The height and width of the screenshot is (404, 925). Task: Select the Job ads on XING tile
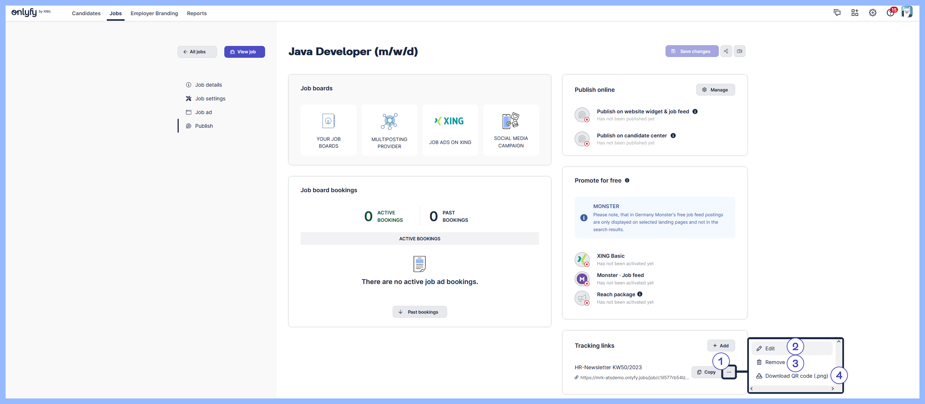tap(450, 130)
